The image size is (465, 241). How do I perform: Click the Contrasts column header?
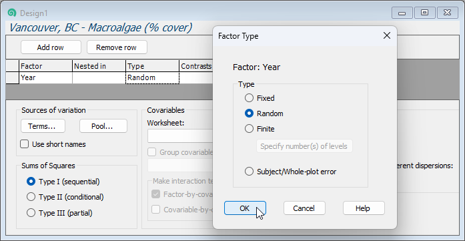(x=196, y=66)
